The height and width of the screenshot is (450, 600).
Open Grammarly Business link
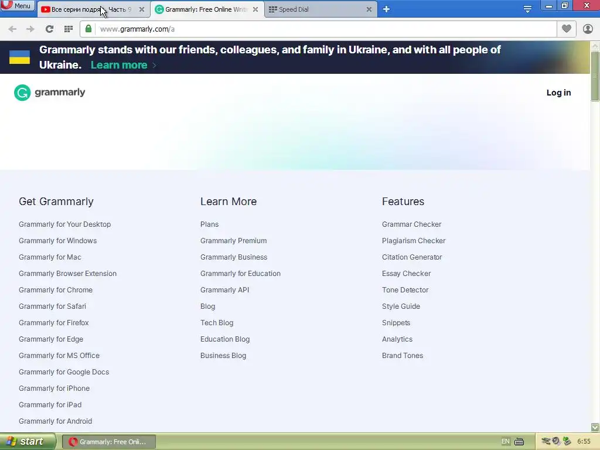tap(234, 257)
